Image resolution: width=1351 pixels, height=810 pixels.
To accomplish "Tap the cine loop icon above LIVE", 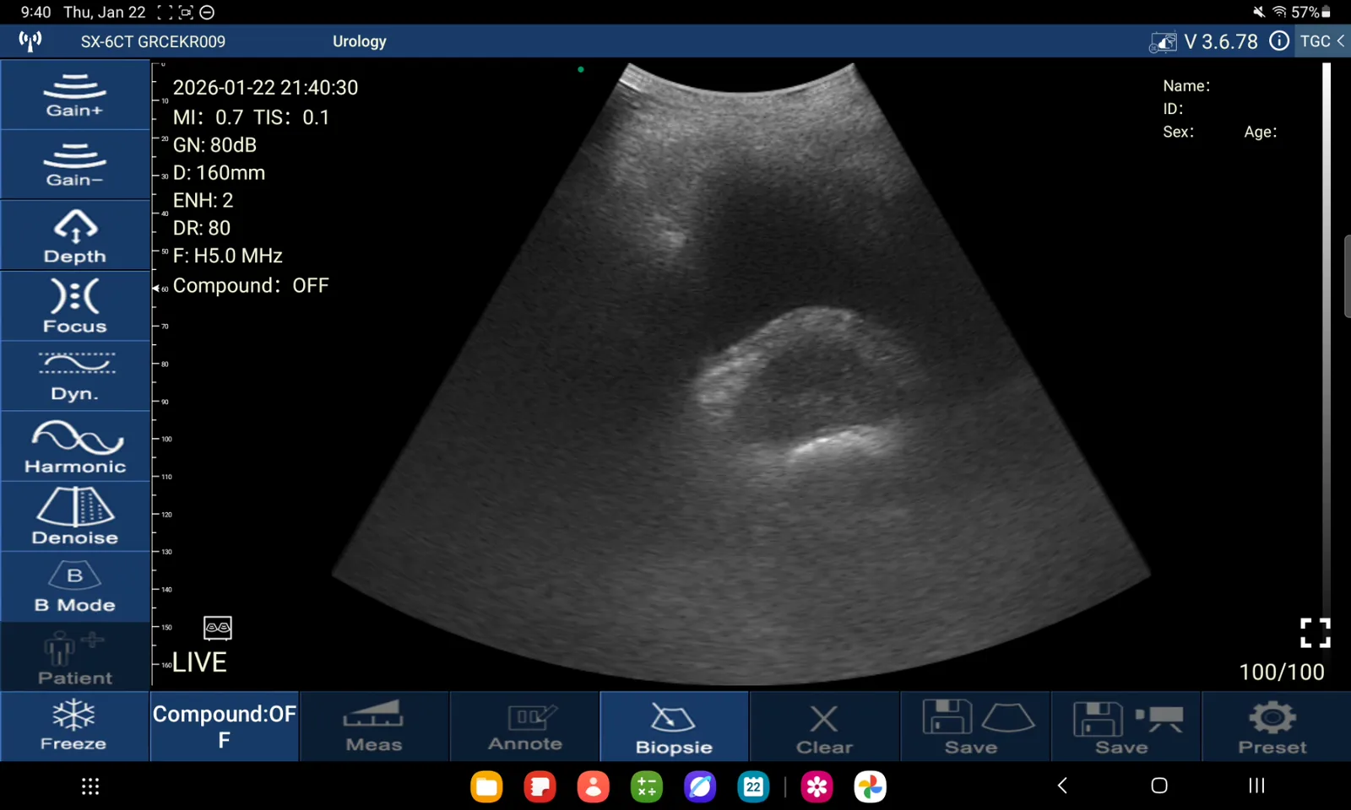I will 218,627.
